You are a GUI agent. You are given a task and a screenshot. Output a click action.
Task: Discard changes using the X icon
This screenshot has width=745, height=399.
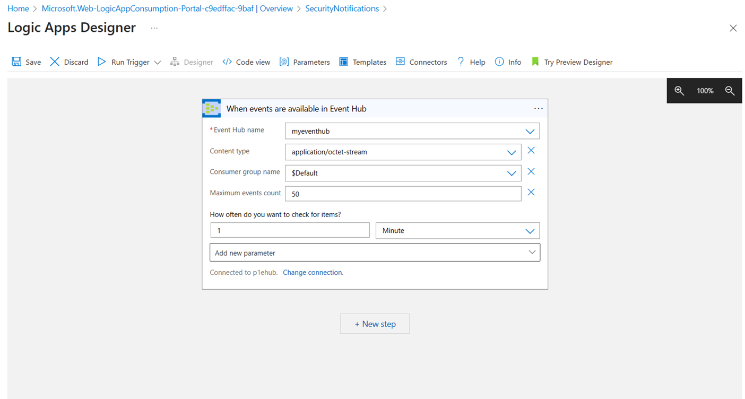pos(55,62)
